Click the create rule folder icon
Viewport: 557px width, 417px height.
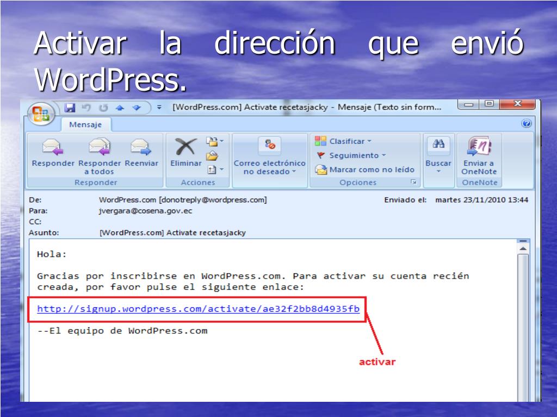pos(212,156)
